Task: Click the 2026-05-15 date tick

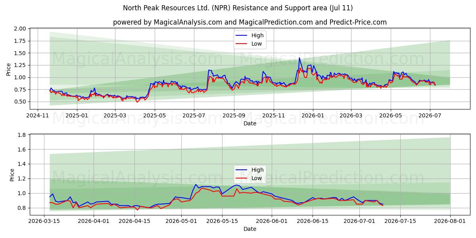Action: pos(222,221)
